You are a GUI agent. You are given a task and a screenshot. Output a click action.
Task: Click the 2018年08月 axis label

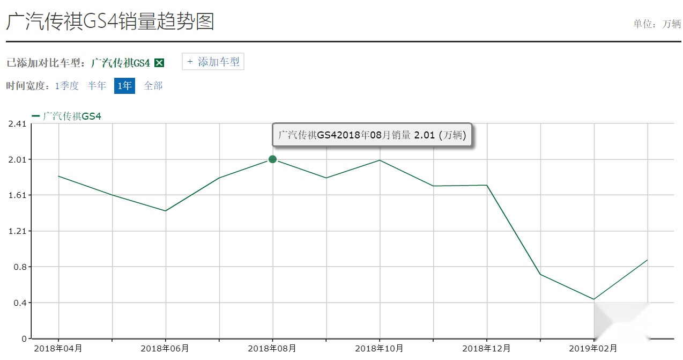click(x=272, y=348)
